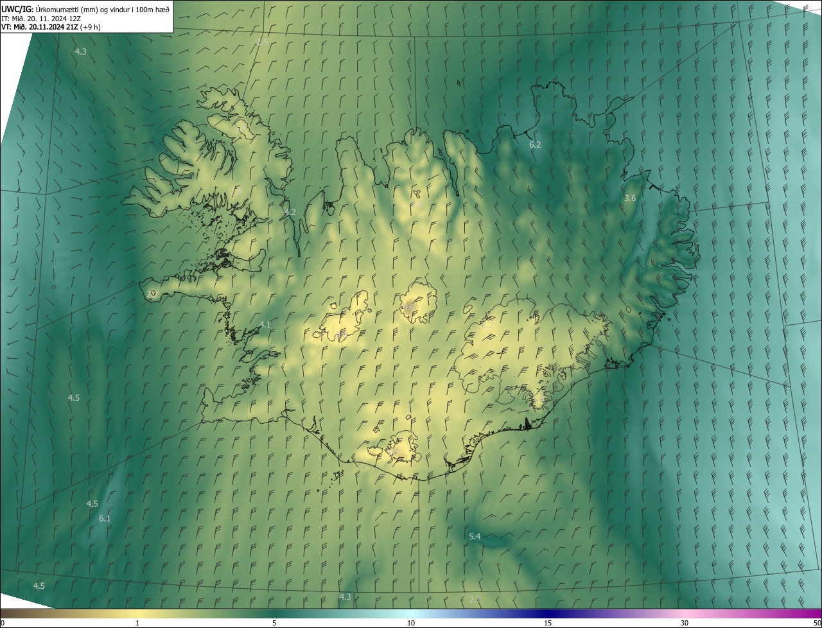Click the 4.3 value label in the top-left corner
Screen dimensions: 822x628
click(80, 51)
